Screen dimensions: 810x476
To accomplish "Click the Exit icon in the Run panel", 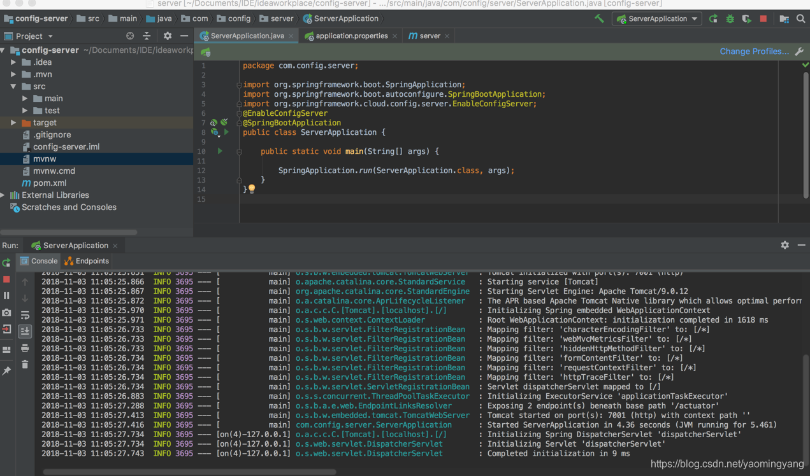I will pos(6,329).
